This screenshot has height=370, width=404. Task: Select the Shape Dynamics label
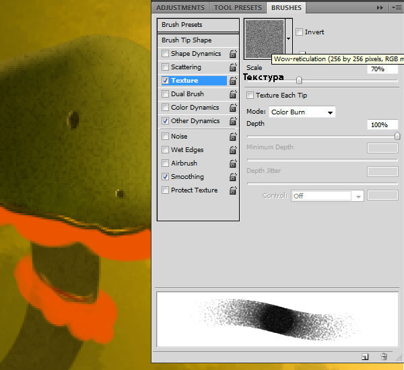coord(196,54)
